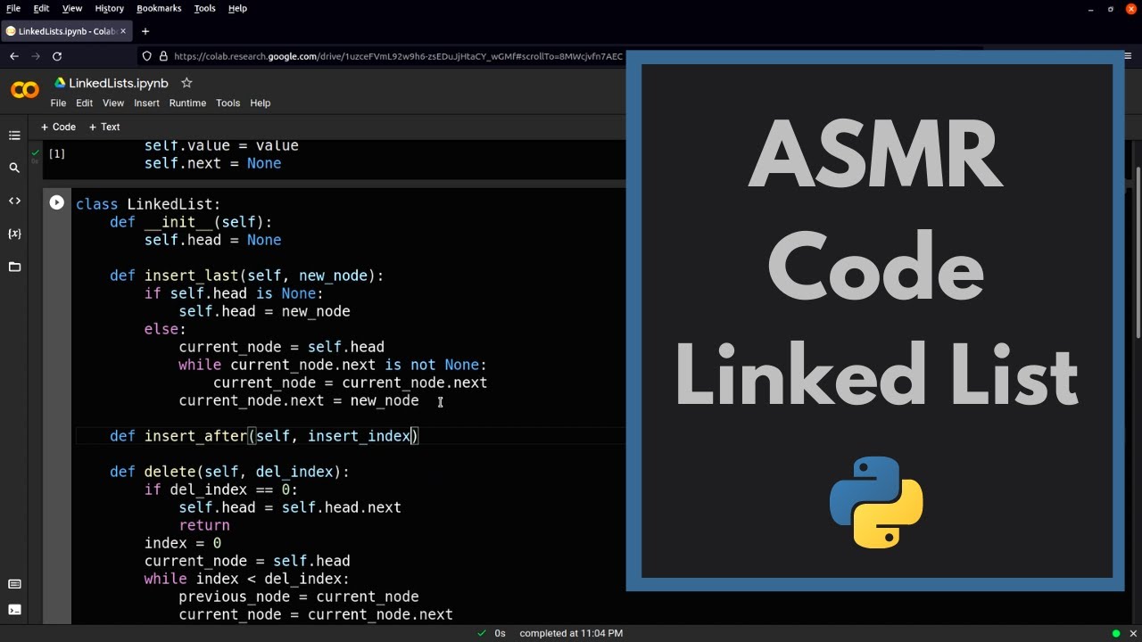This screenshot has width=1142, height=642.
Task: Open the Firefox Help menu
Action: coord(237,8)
